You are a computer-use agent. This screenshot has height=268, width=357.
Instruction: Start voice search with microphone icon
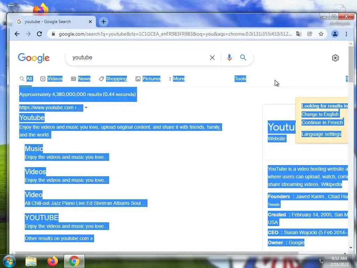229,58
